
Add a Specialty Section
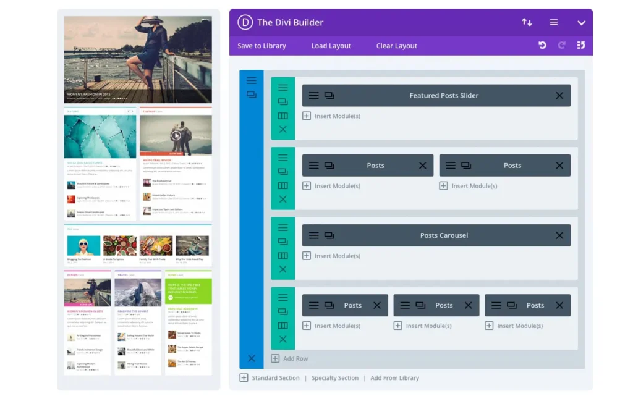click(334, 378)
